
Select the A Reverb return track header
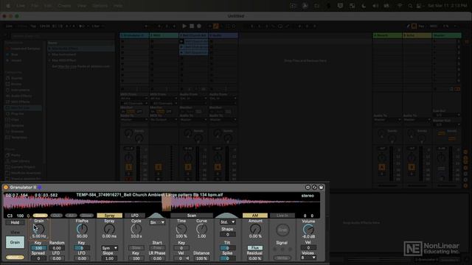[387, 35]
